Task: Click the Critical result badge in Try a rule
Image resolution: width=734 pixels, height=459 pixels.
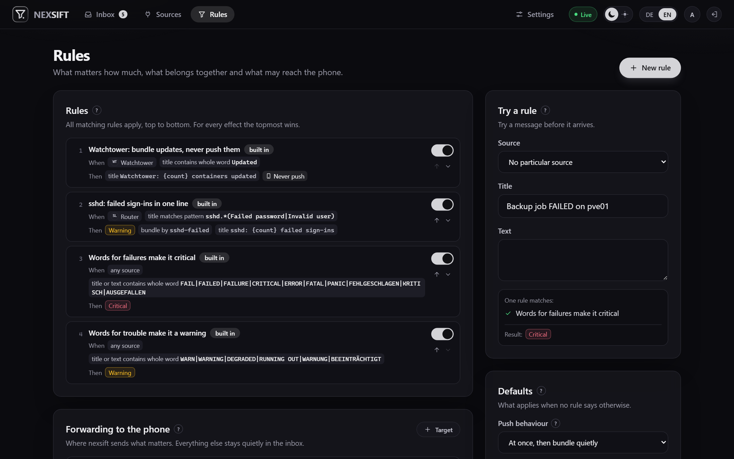Action: click(x=538, y=334)
